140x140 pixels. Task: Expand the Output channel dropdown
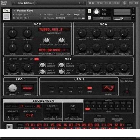(40, 15)
